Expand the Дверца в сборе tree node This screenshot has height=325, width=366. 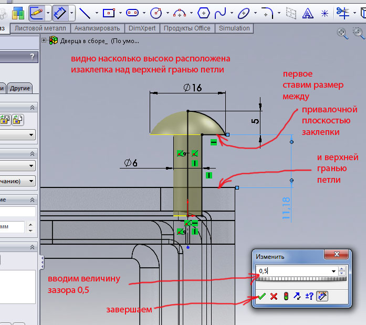coord(44,40)
